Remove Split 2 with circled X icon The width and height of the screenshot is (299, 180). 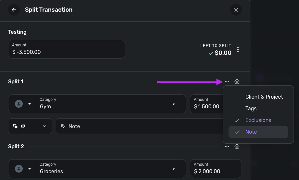point(237,147)
